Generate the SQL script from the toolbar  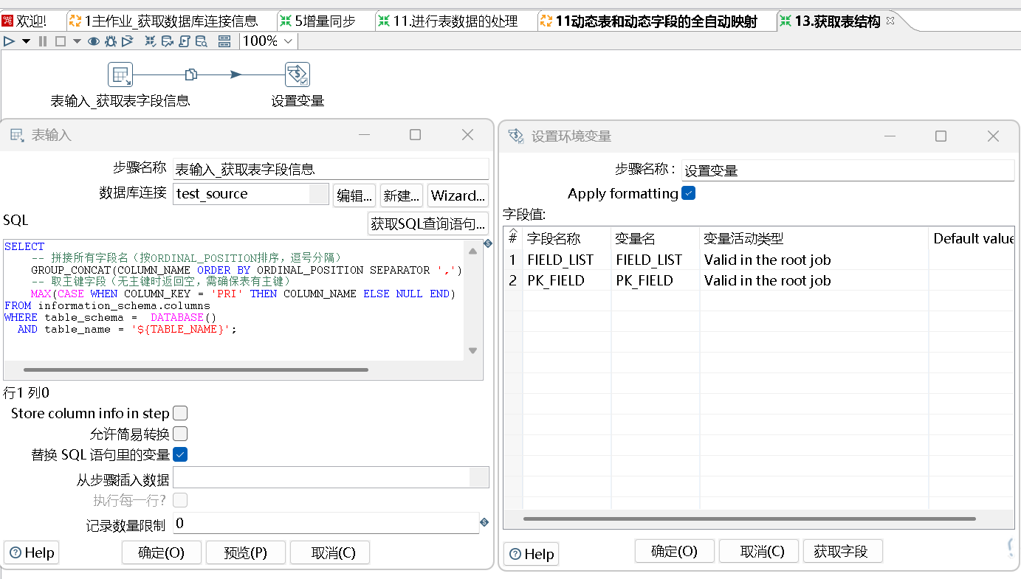[185, 41]
